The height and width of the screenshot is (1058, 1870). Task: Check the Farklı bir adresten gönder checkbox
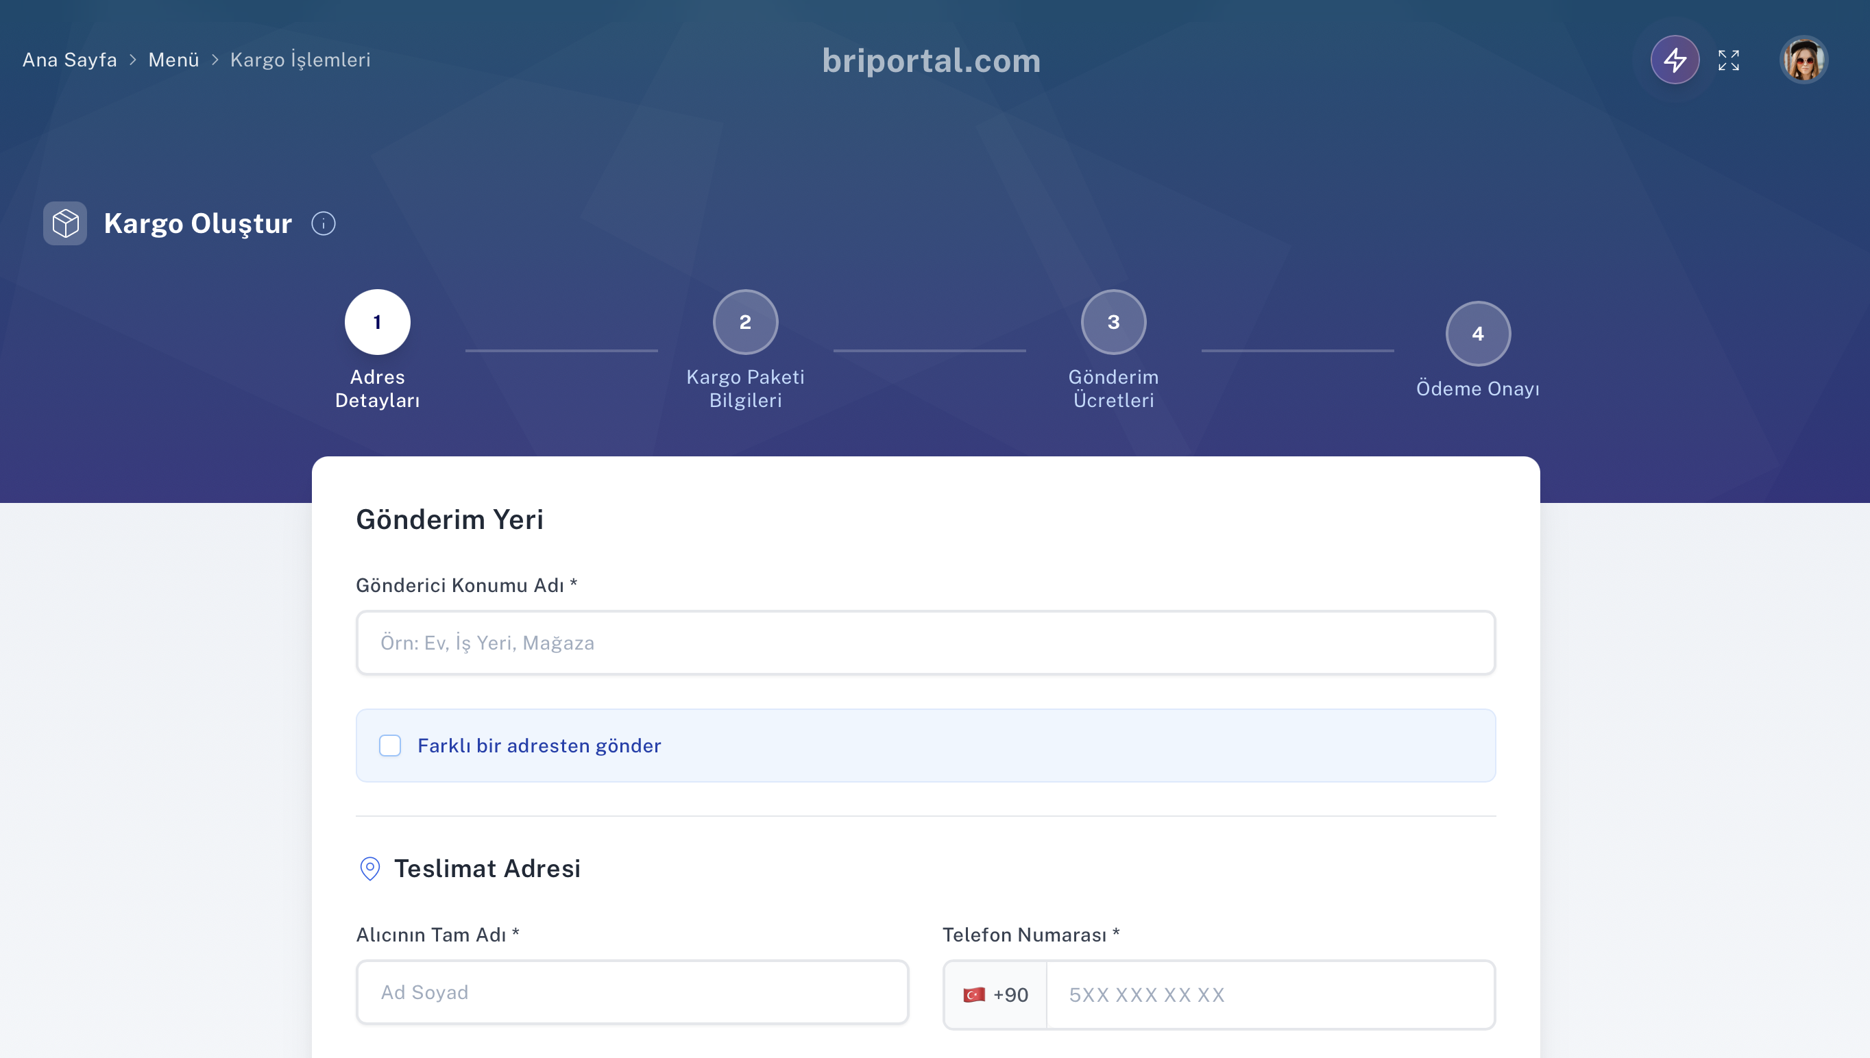coord(390,746)
